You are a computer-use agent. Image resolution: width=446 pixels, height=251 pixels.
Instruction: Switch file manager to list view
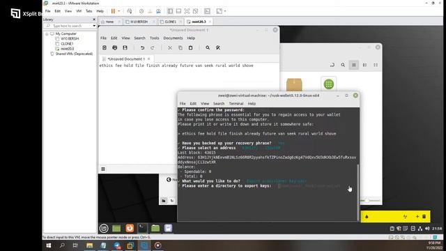[x=364, y=65]
